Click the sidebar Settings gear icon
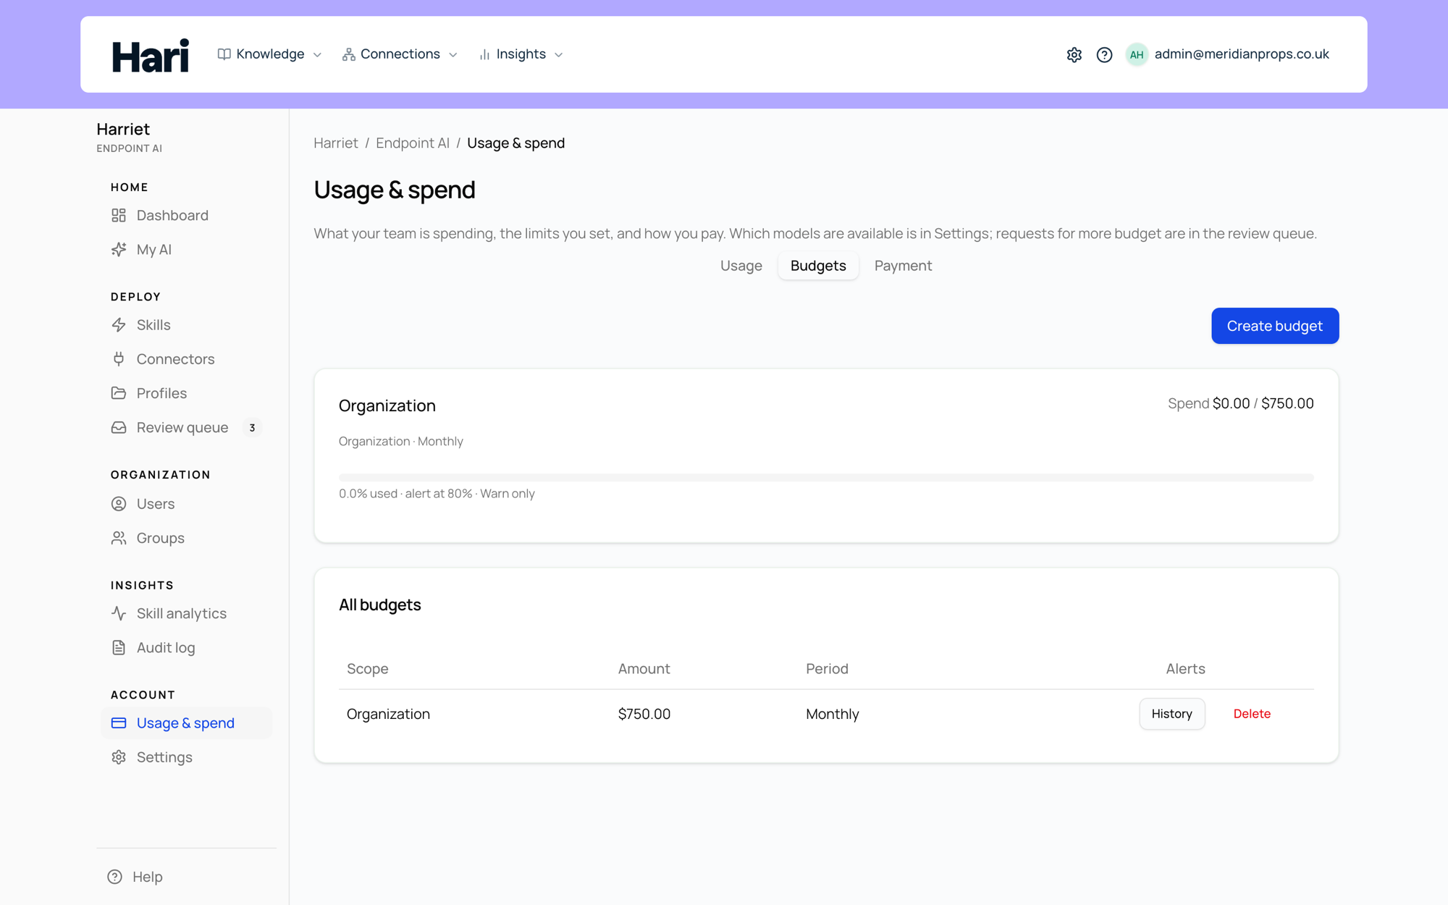The width and height of the screenshot is (1448, 905). click(x=119, y=757)
